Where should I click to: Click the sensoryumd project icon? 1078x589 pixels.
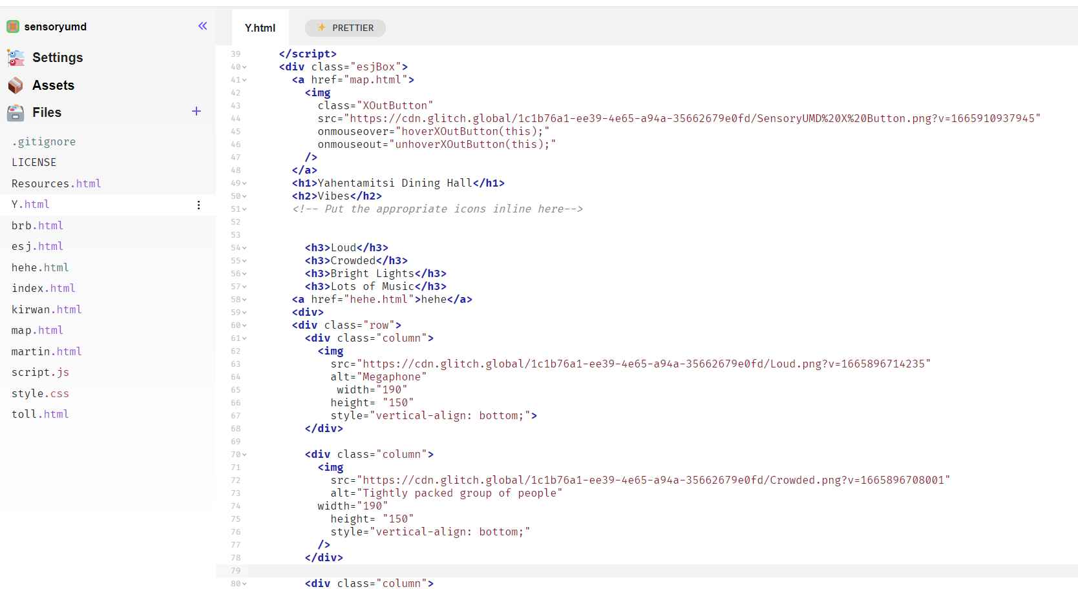pyautogui.click(x=13, y=26)
